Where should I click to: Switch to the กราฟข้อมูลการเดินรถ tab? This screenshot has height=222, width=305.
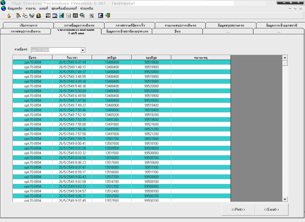79,25
